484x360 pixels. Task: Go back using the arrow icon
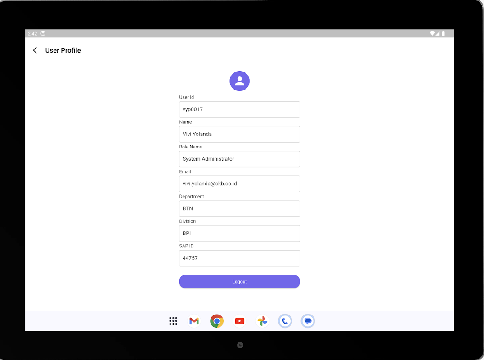click(x=35, y=50)
